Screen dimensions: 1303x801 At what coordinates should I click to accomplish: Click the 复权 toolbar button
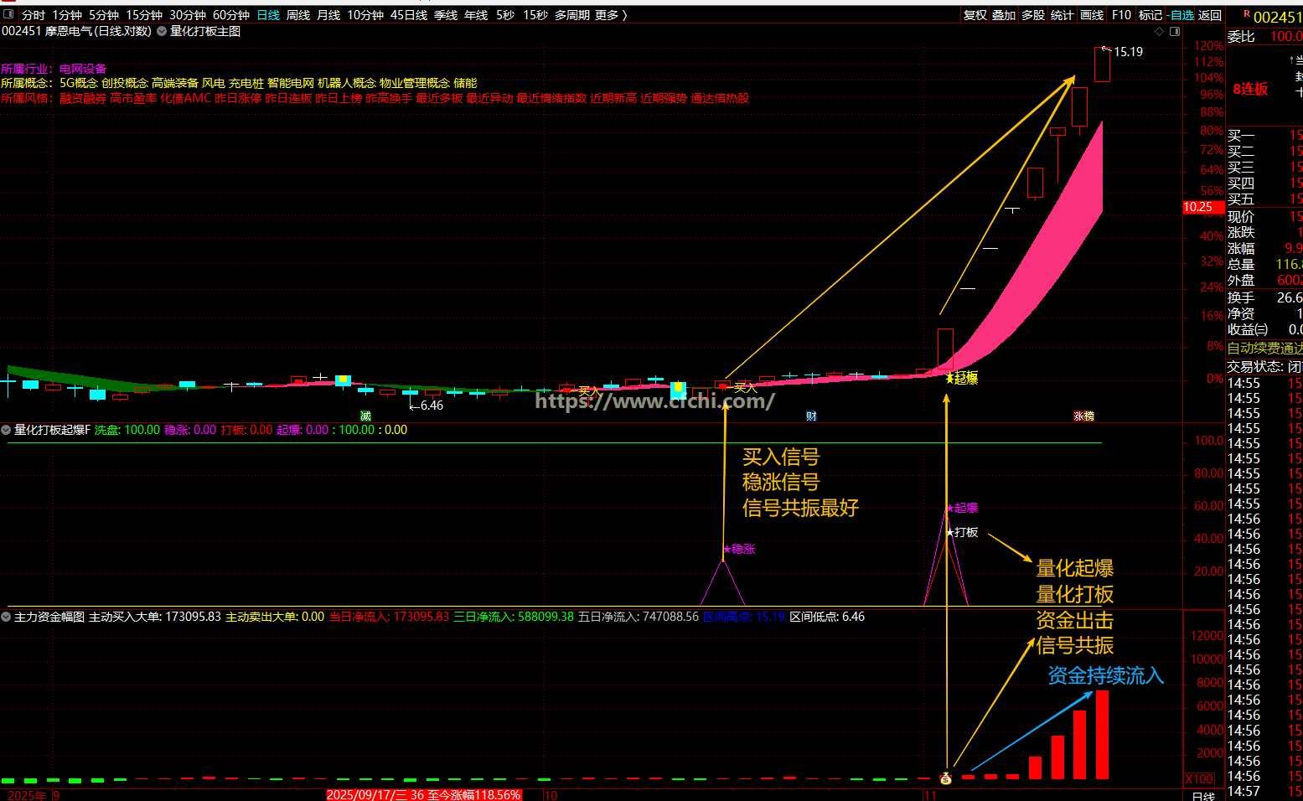click(975, 15)
